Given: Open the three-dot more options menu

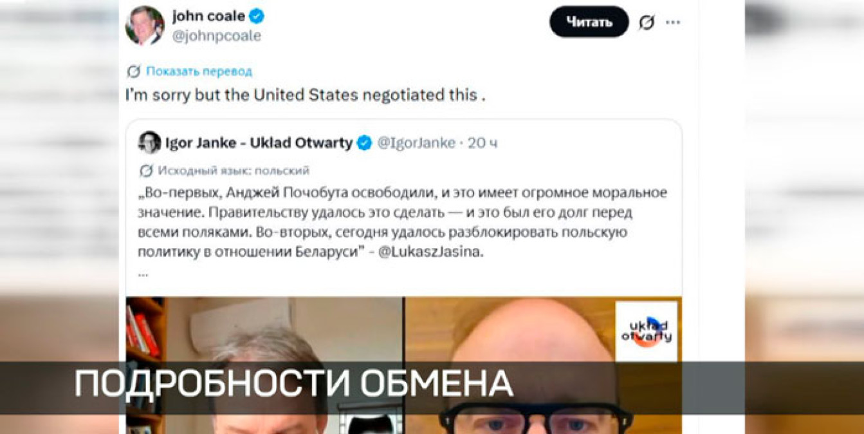Looking at the screenshot, I should pyautogui.click(x=672, y=23).
